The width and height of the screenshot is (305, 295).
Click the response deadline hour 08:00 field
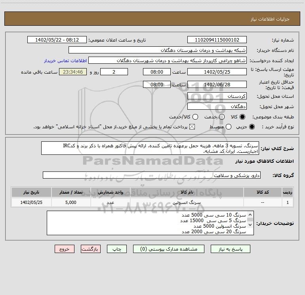pyautogui.click(x=157, y=72)
